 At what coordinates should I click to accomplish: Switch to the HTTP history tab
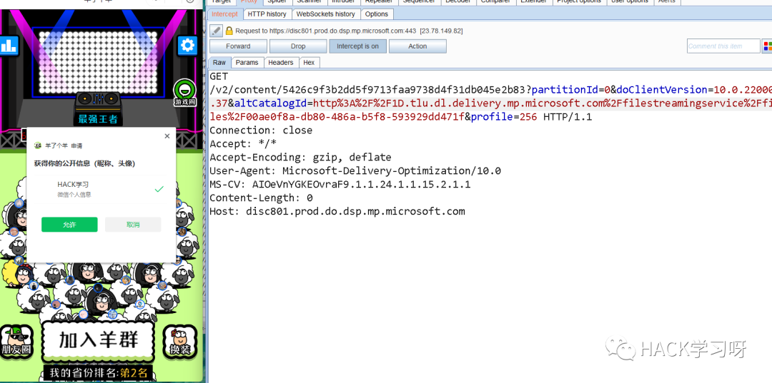(x=267, y=14)
